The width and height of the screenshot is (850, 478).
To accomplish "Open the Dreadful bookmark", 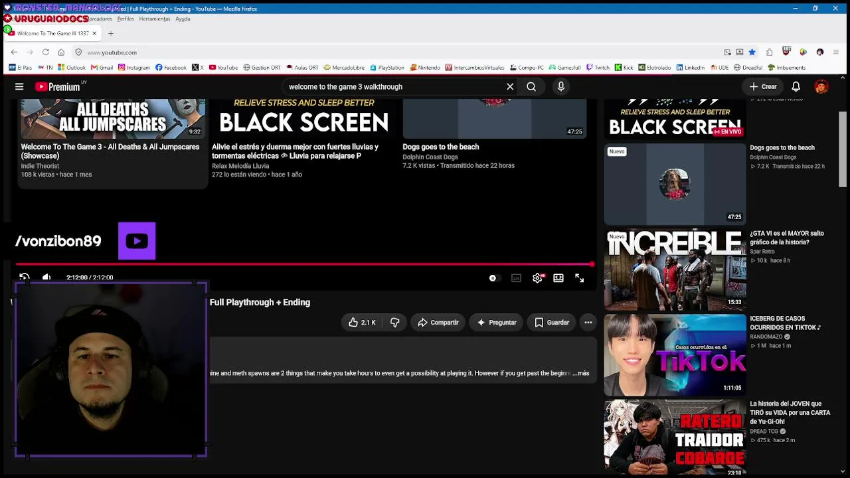I will pos(748,68).
